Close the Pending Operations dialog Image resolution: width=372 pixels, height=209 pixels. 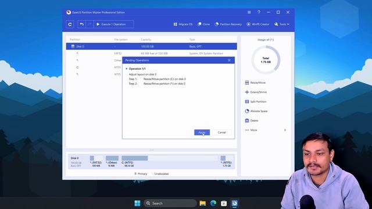tap(229, 60)
